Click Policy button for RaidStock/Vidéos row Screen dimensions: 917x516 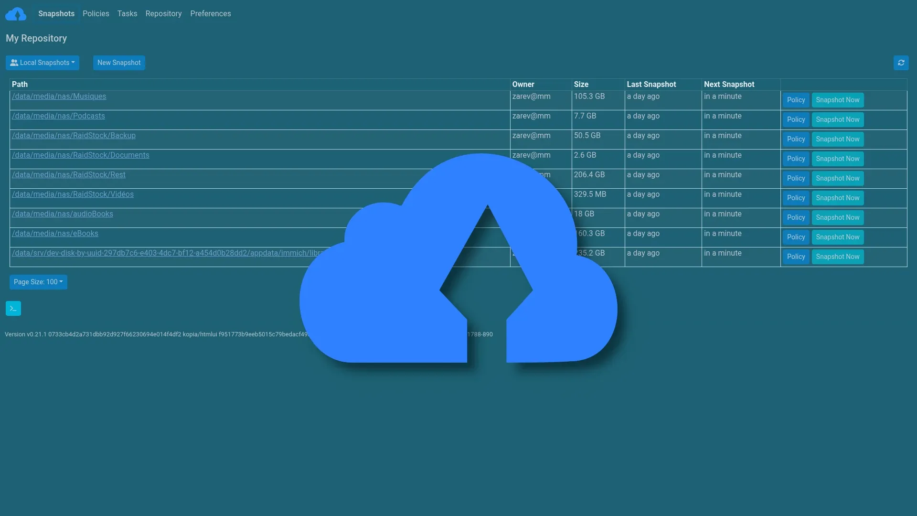796,198
